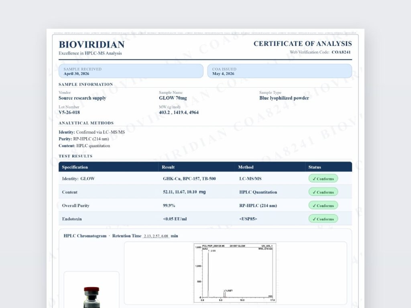
Task: Click the Sample Received date April 30, 2026
Action: [76, 74]
